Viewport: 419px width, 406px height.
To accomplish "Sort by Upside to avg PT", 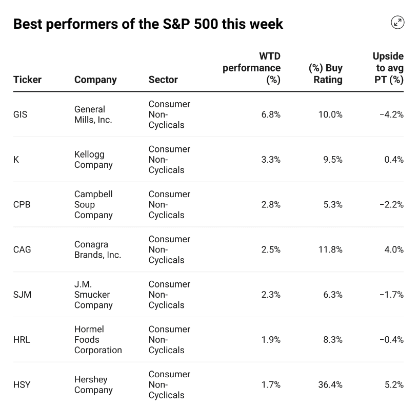I will click(x=388, y=68).
